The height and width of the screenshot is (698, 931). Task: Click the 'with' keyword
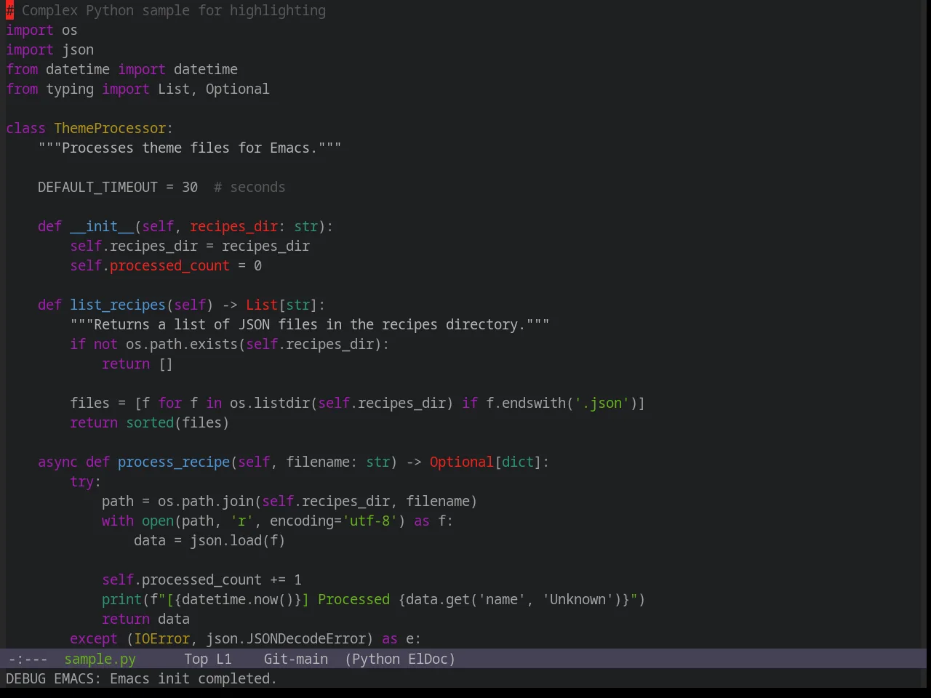118,521
